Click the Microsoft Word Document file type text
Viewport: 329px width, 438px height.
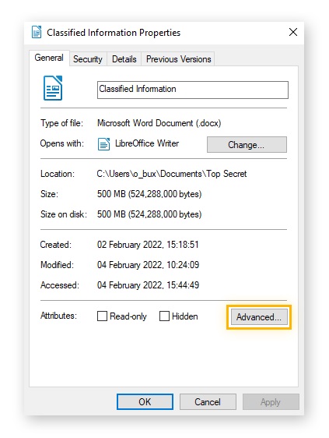[x=159, y=123]
